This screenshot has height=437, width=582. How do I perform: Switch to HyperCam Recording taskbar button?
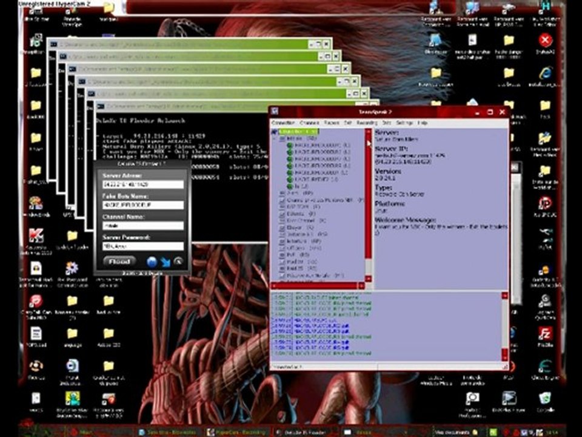(x=236, y=432)
